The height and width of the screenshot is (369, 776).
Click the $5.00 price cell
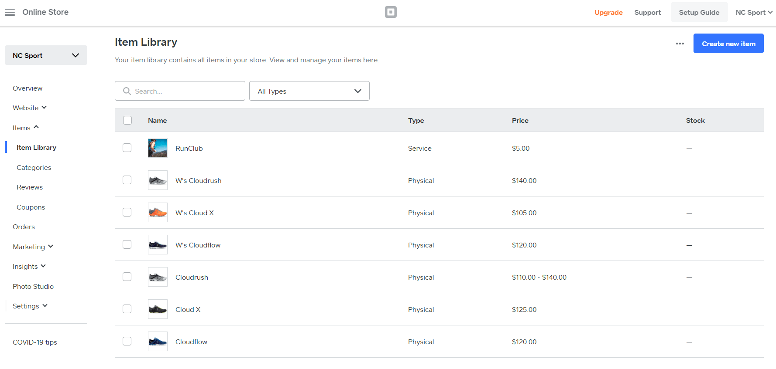point(521,149)
